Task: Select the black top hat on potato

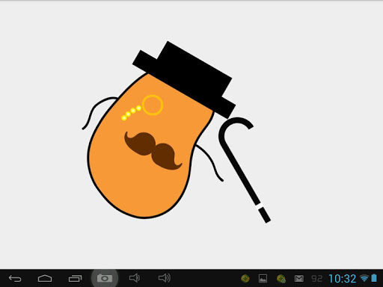Action: click(x=184, y=80)
